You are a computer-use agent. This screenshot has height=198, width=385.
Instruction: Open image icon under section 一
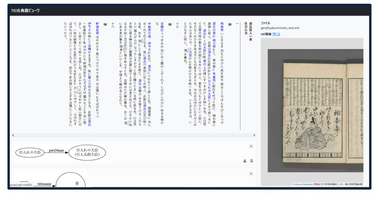point(230,24)
